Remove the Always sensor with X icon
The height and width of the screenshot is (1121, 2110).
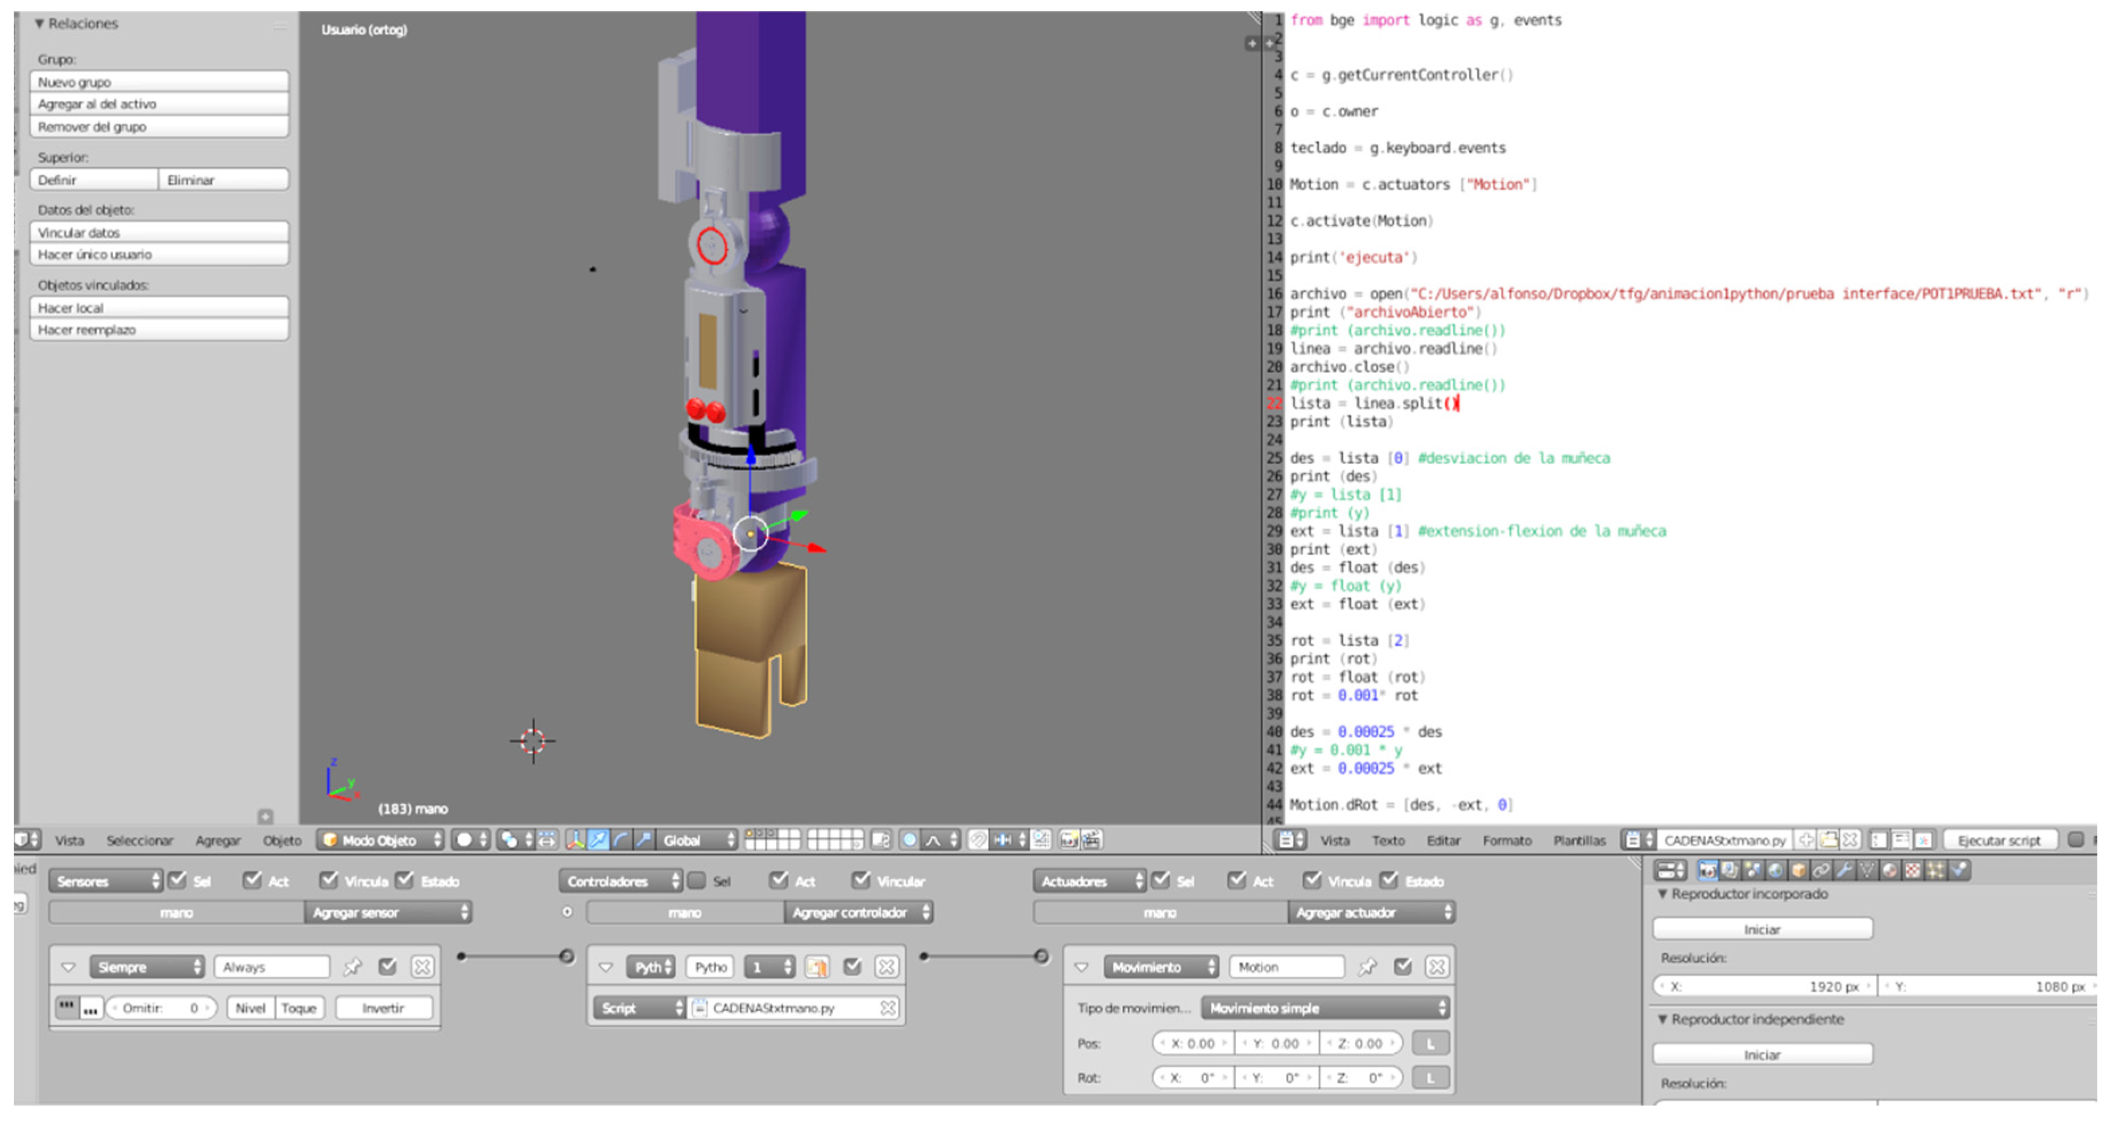coord(422,967)
